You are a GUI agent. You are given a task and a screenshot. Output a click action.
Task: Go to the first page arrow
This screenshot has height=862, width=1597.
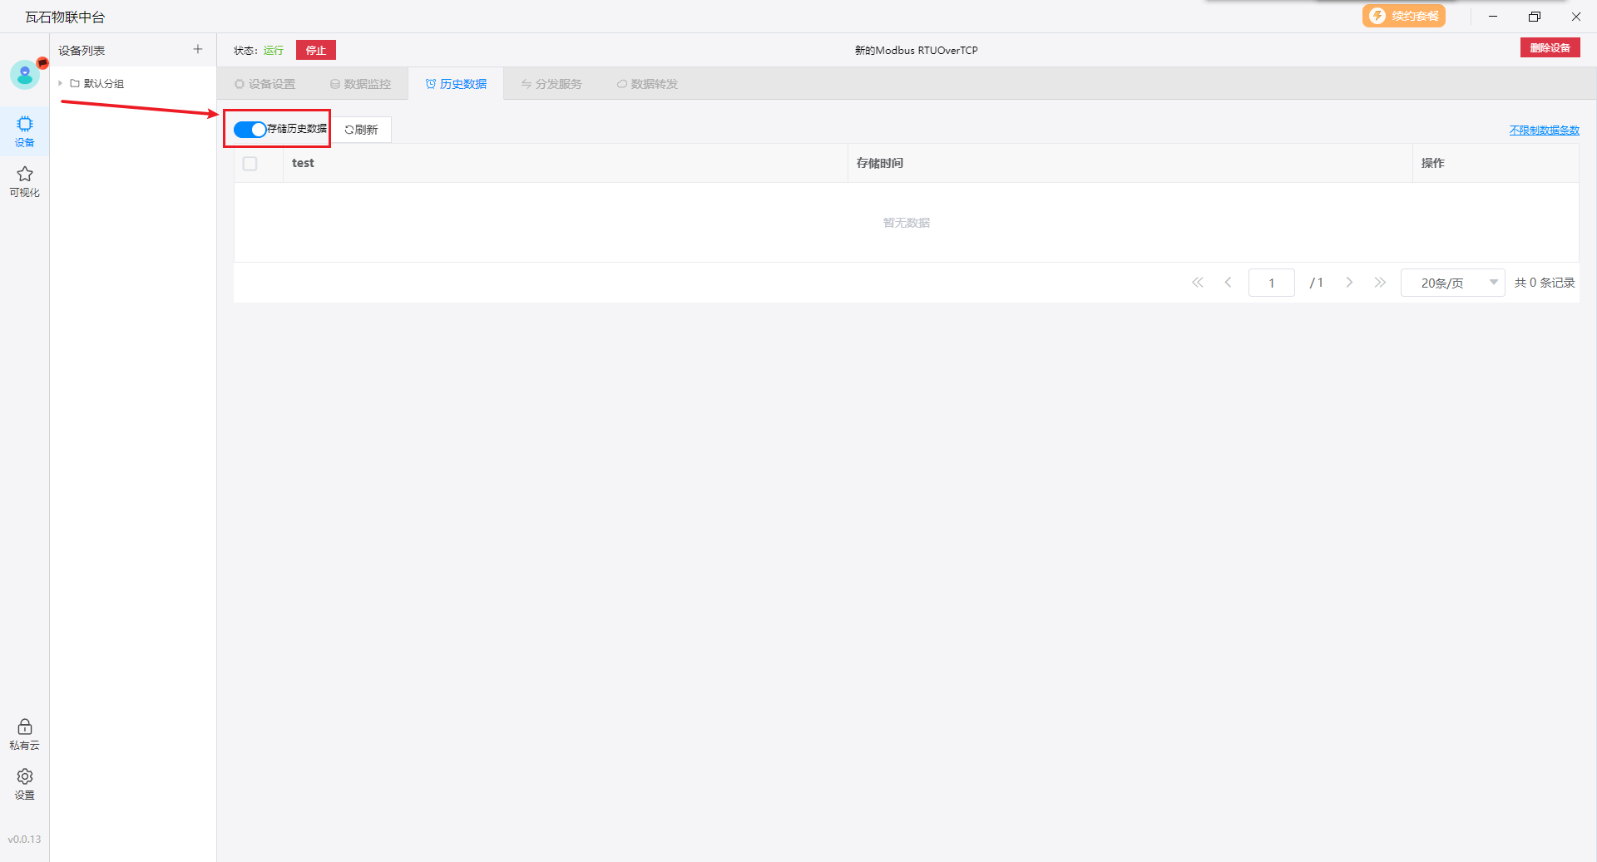tap(1198, 283)
